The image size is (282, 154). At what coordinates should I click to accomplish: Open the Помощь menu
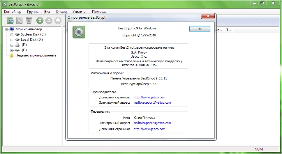click(x=99, y=12)
